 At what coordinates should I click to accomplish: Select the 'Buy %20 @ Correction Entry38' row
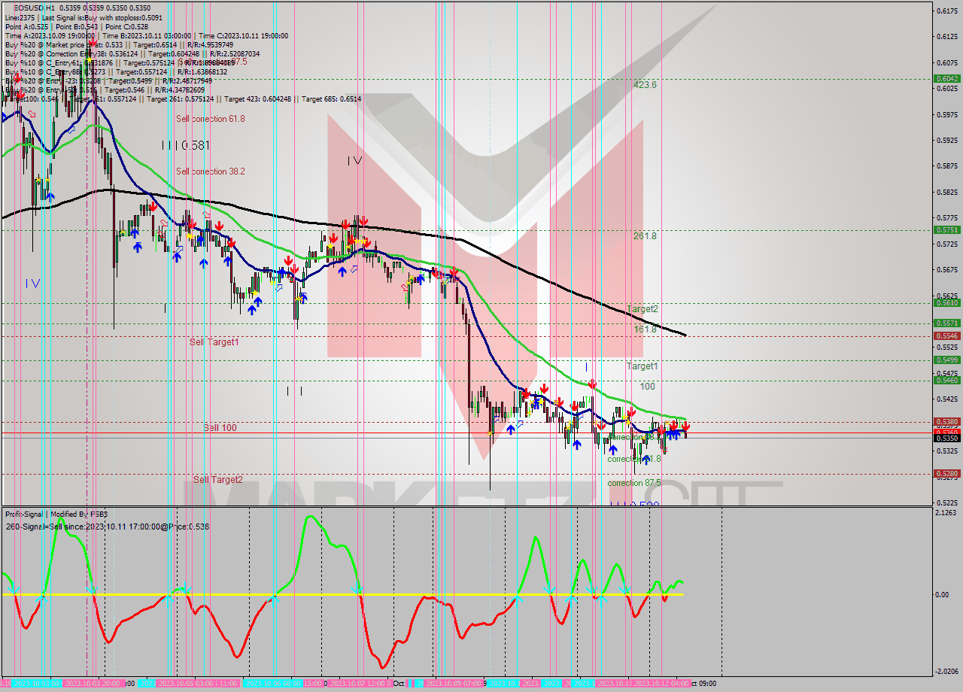point(132,53)
